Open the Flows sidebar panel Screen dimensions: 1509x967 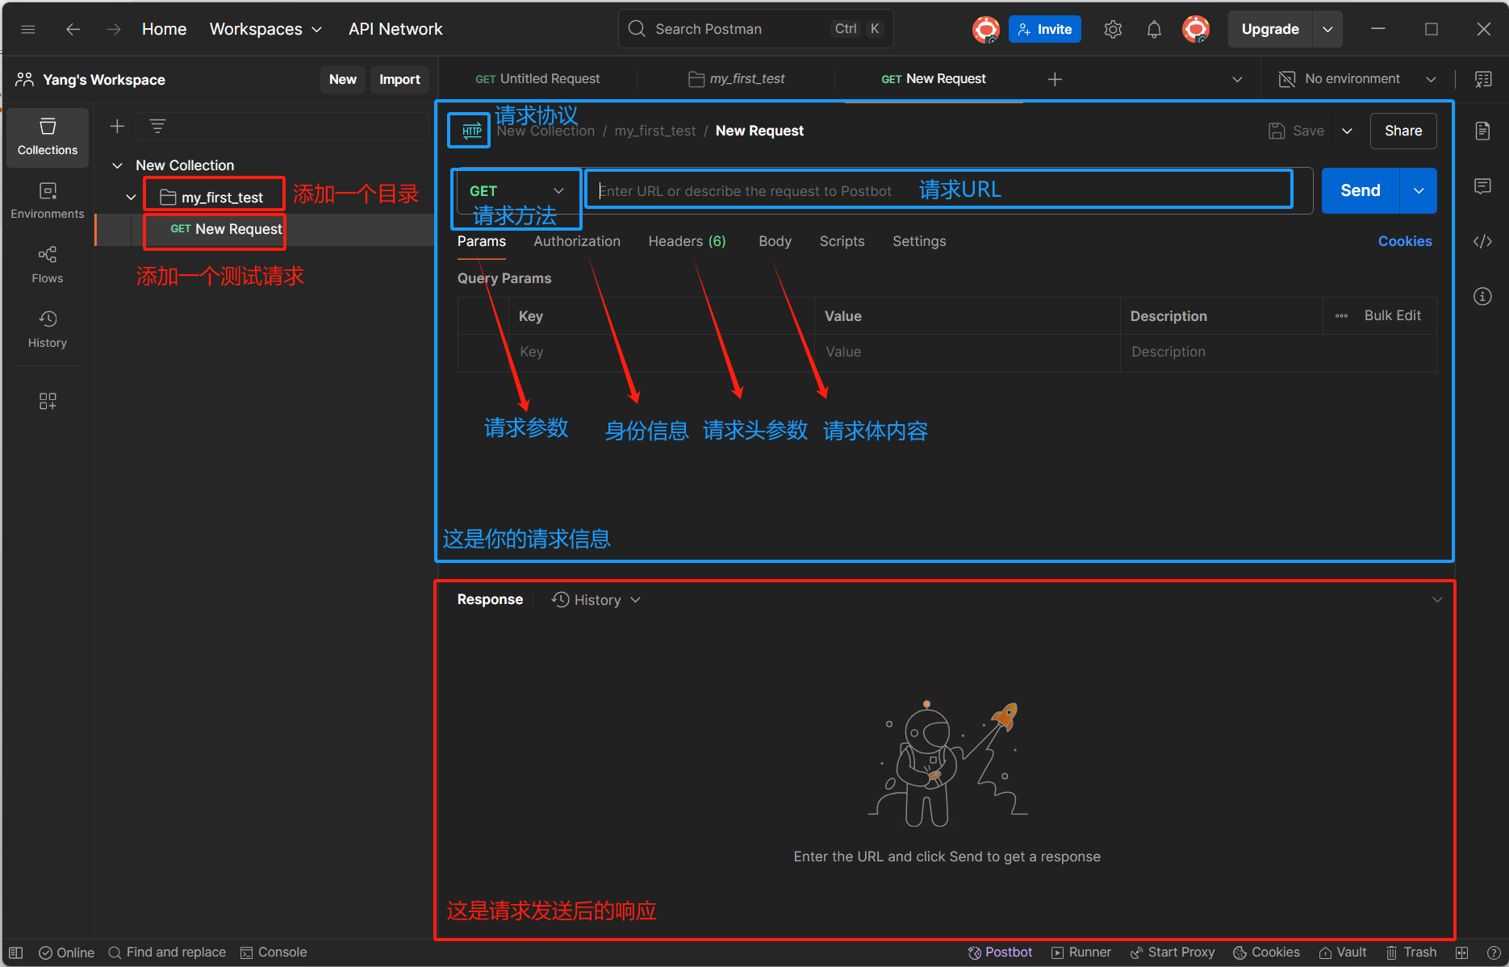click(x=48, y=265)
